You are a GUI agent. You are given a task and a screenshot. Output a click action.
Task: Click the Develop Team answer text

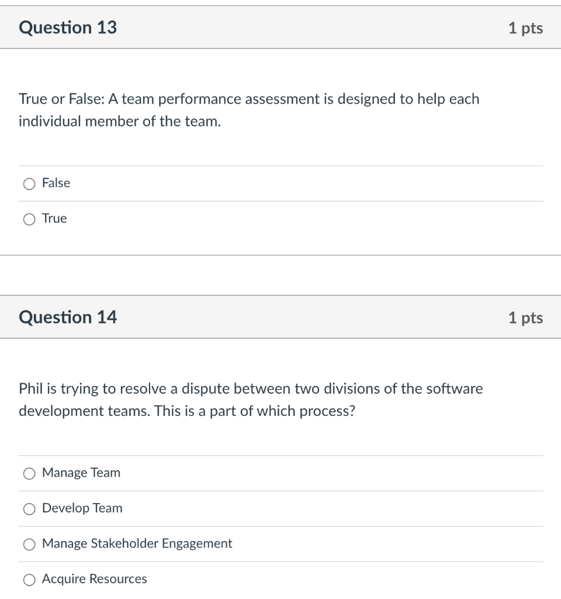pos(82,508)
